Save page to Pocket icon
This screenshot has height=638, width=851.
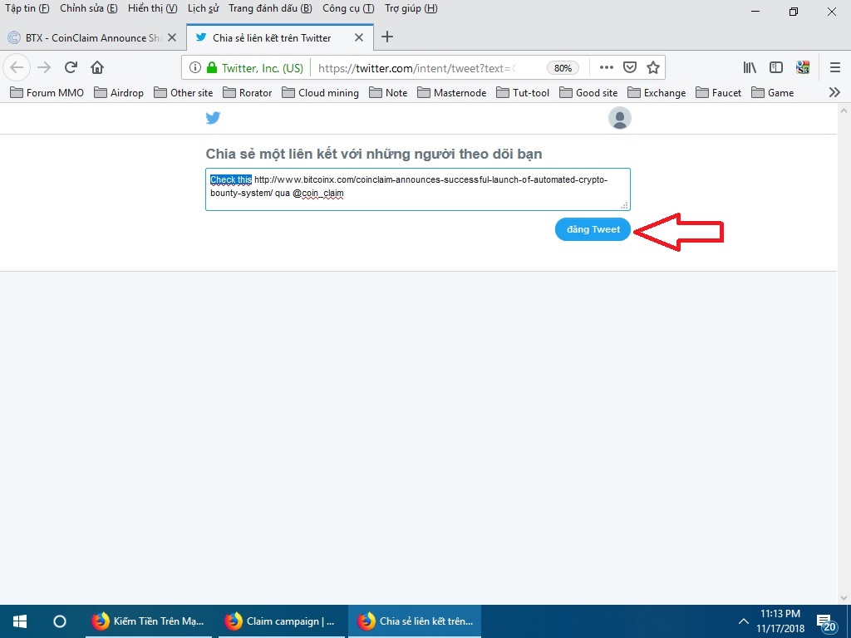click(x=630, y=67)
